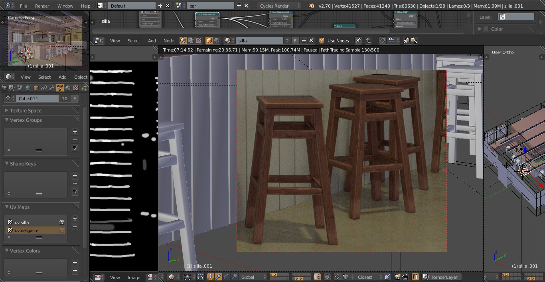Open the Object menu in camera view header
The height and width of the screenshot is (282, 545).
click(x=81, y=77)
